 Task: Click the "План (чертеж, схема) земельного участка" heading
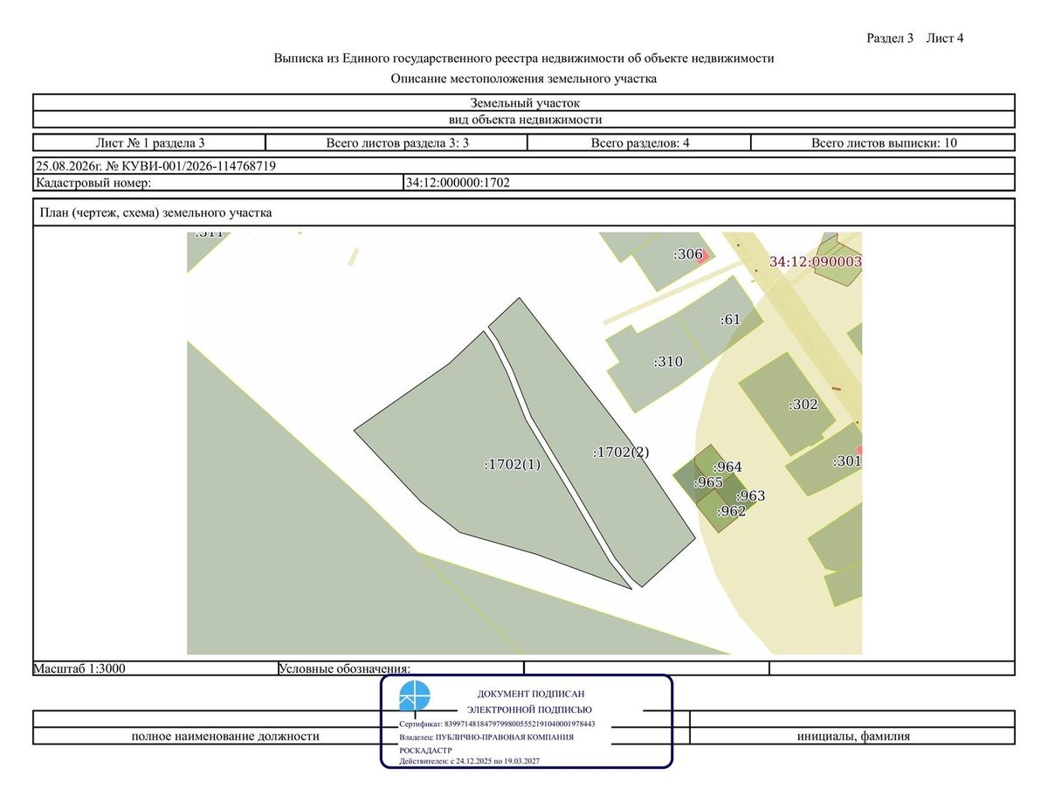[x=154, y=212]
